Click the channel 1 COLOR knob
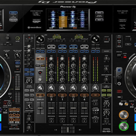 pos(62,88)
